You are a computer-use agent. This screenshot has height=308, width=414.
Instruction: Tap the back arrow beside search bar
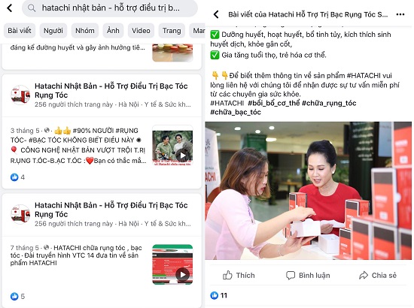(x=10, y=8)
